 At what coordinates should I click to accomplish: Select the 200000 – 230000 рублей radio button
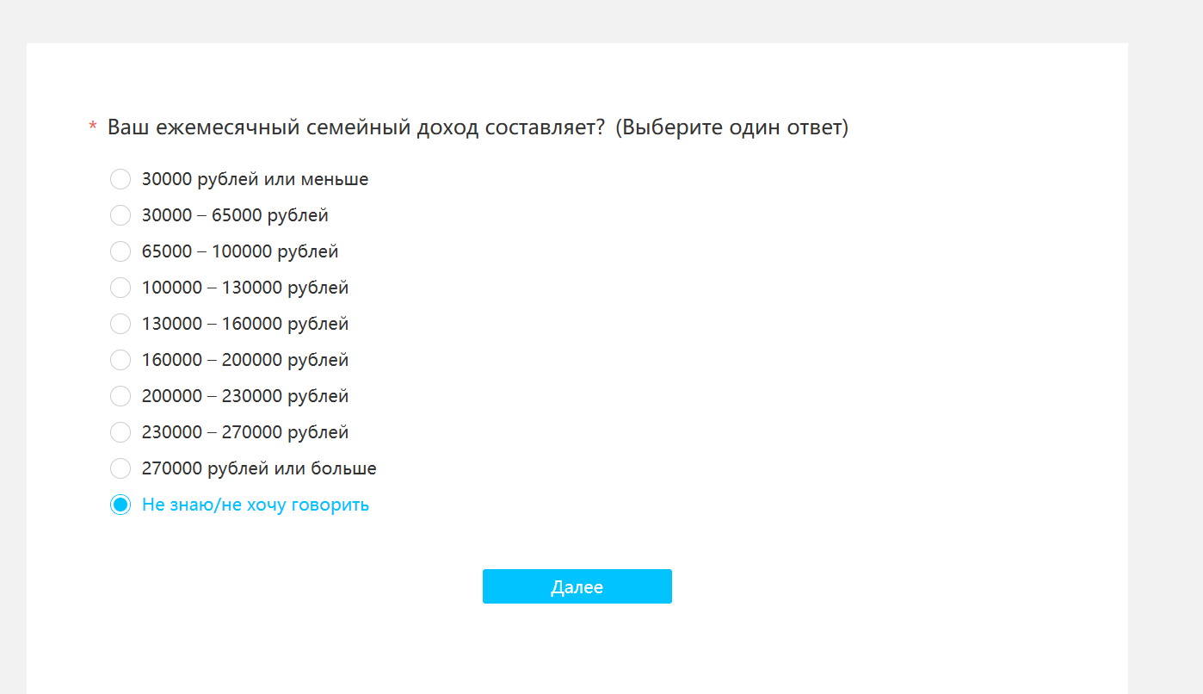pyautogui.click(x=120, y=396)
